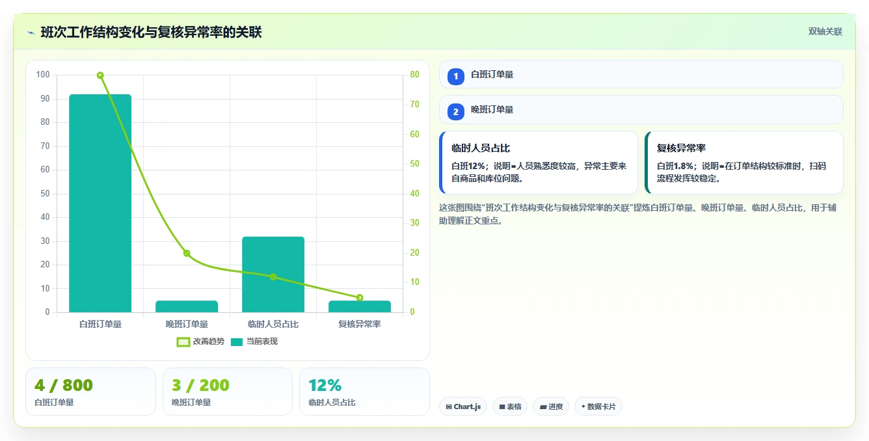
Task: Open list item 白班订单量
Action: pos(641,74)
